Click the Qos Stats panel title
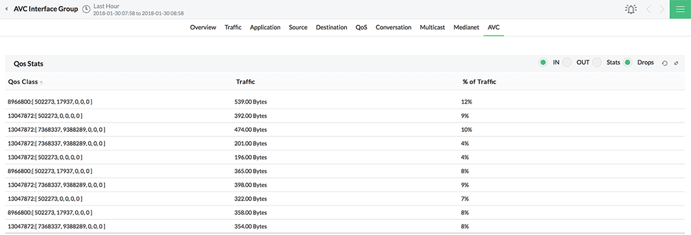Screen dimensions: 691x235 28,64
